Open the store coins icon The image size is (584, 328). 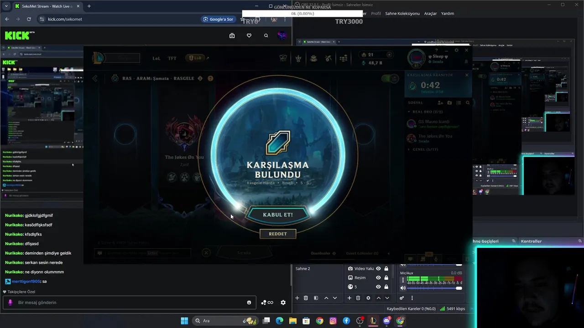point(343,58)
